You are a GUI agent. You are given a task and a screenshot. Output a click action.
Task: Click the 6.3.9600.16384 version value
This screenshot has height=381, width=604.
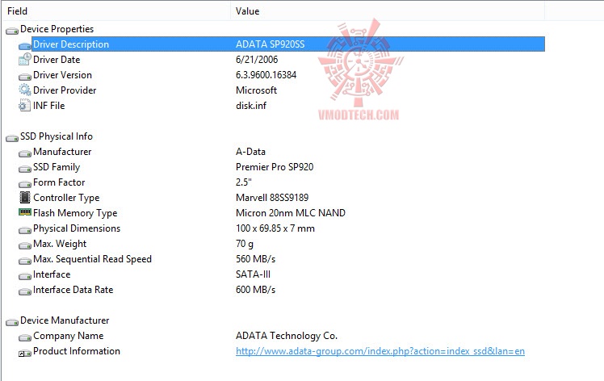coord(266,75)
